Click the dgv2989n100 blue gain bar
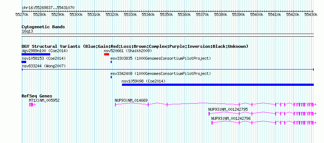This screenshot has height=143, width=324. [x=36, y=54]
